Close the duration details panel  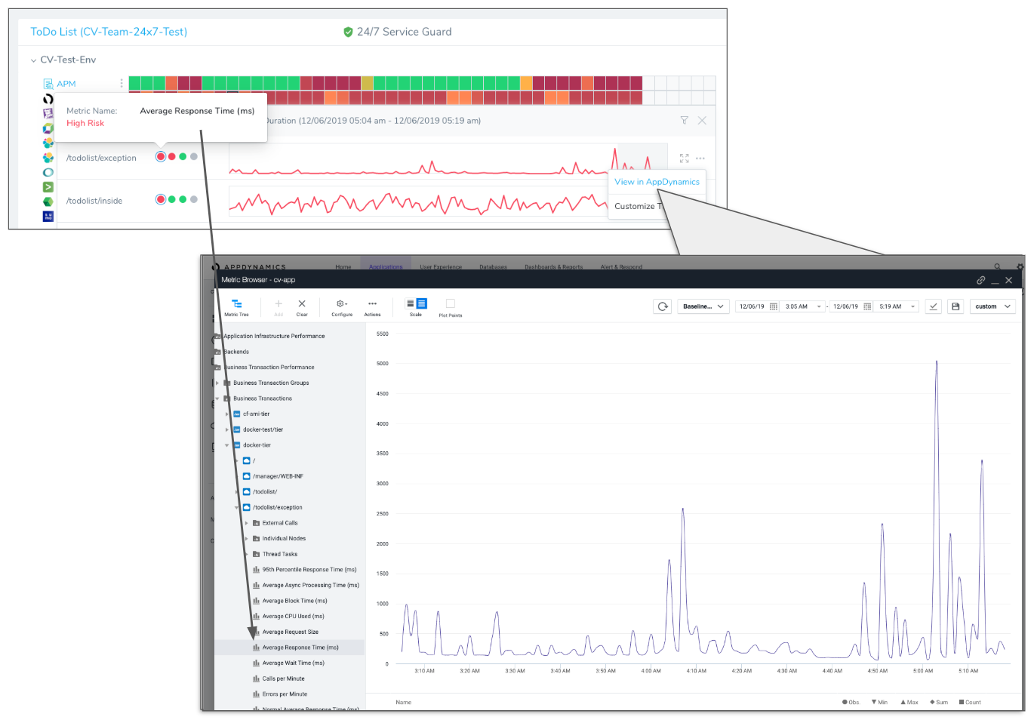click(x=702, y=121)
